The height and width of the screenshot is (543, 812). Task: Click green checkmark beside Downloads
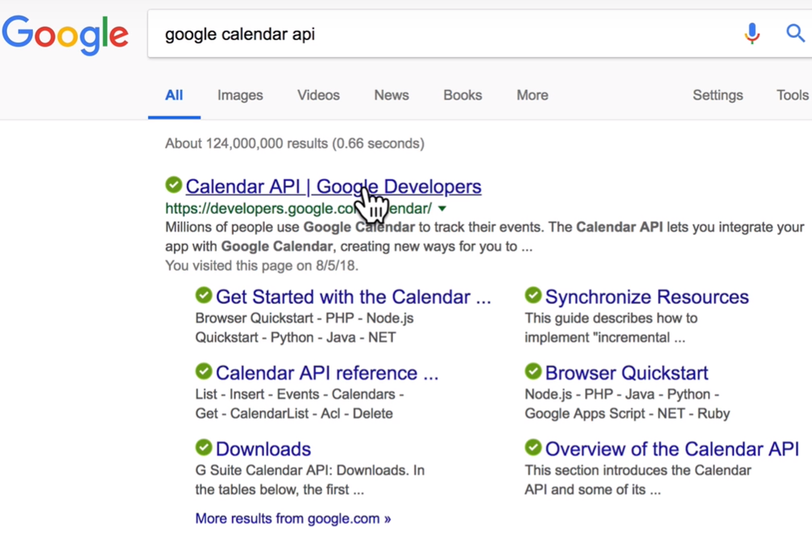coord(204,447)
